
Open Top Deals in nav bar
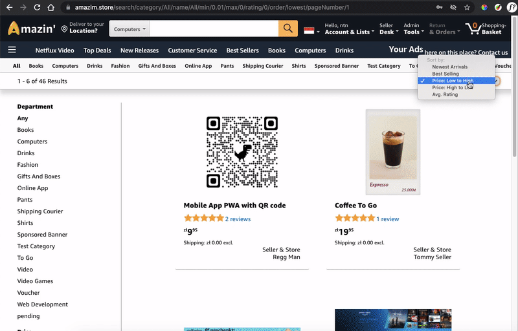(97, 50)
